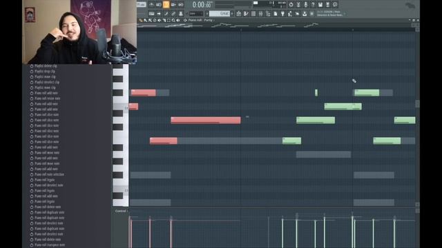Open the snap selector dropdown
442x248 pixels.
pyautogui.click(x=196, y=14)
